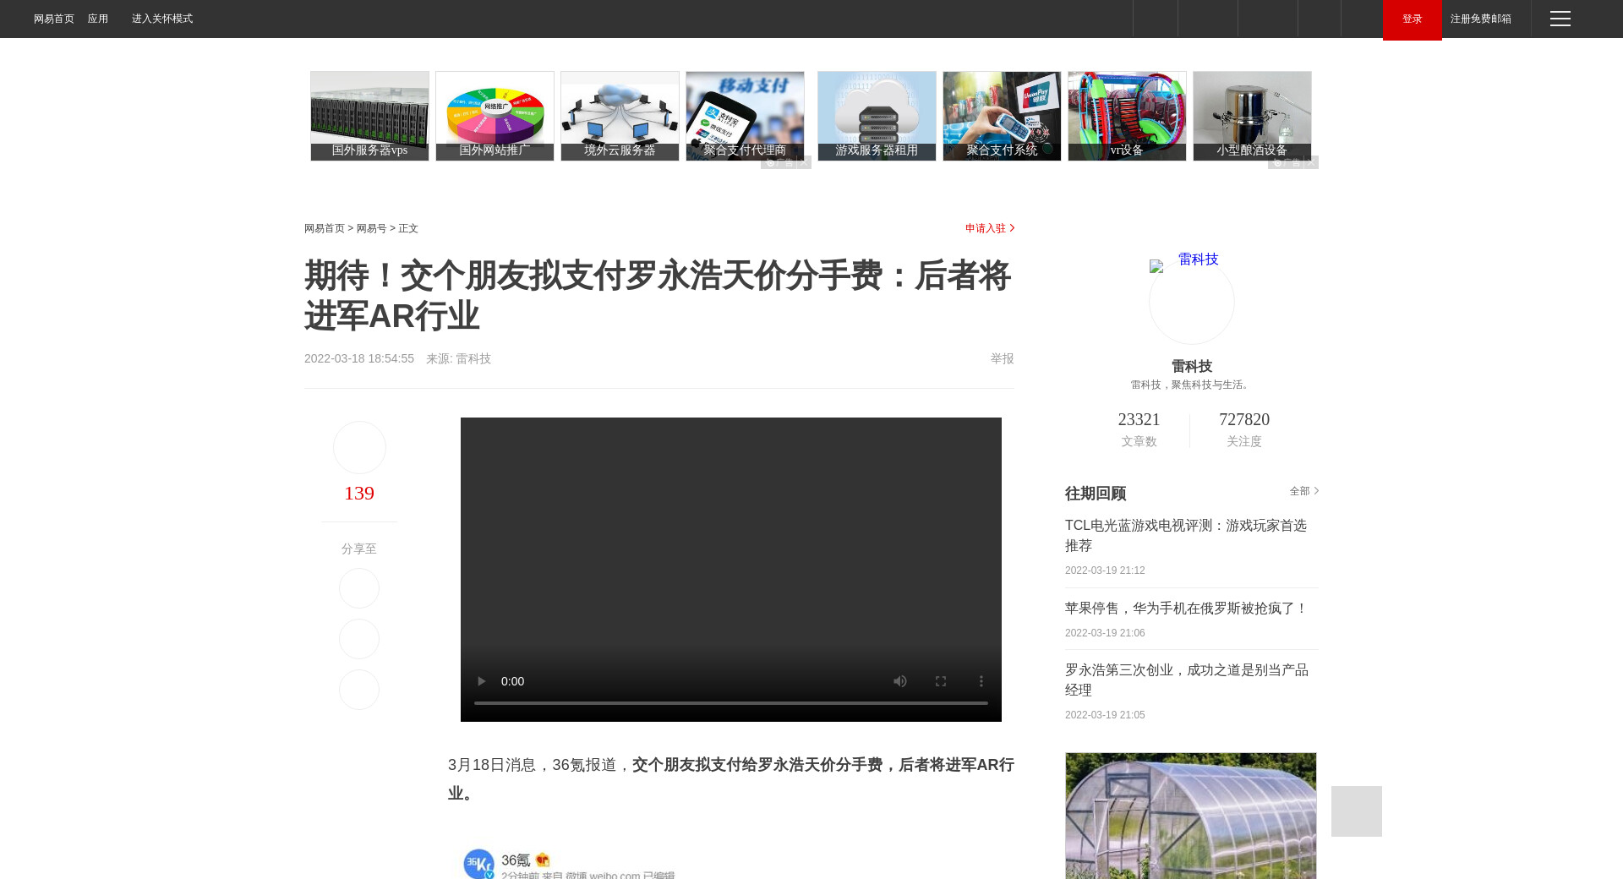Mute the video volume
The height and width of the screenshot is (879, 1623).
coord(900,681)
